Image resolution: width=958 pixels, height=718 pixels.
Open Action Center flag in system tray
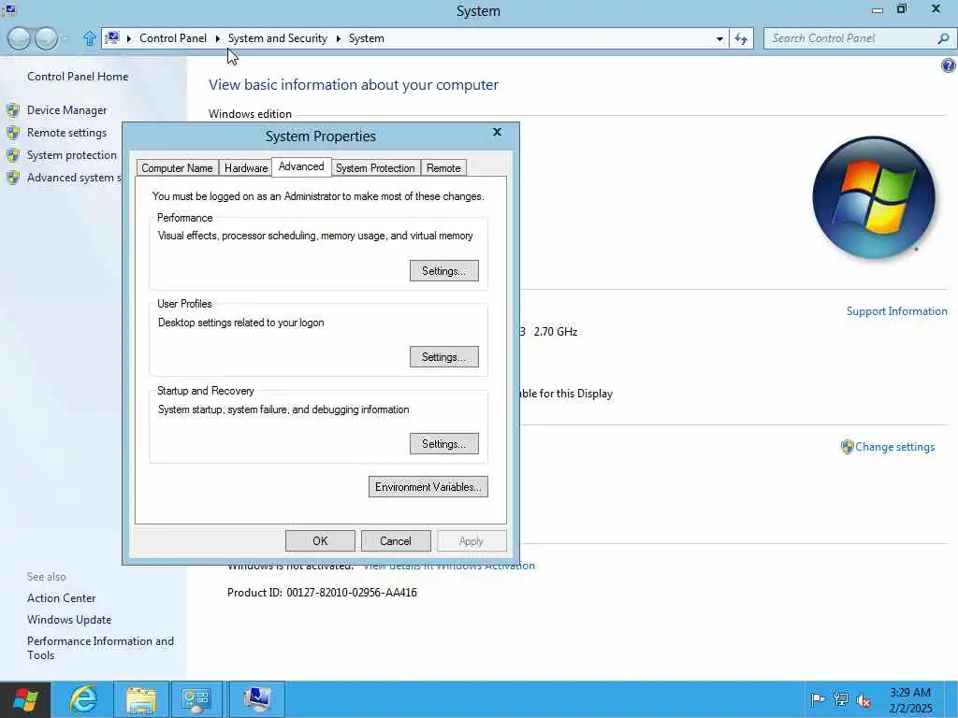pyautogui.click(x=817, y=699)
